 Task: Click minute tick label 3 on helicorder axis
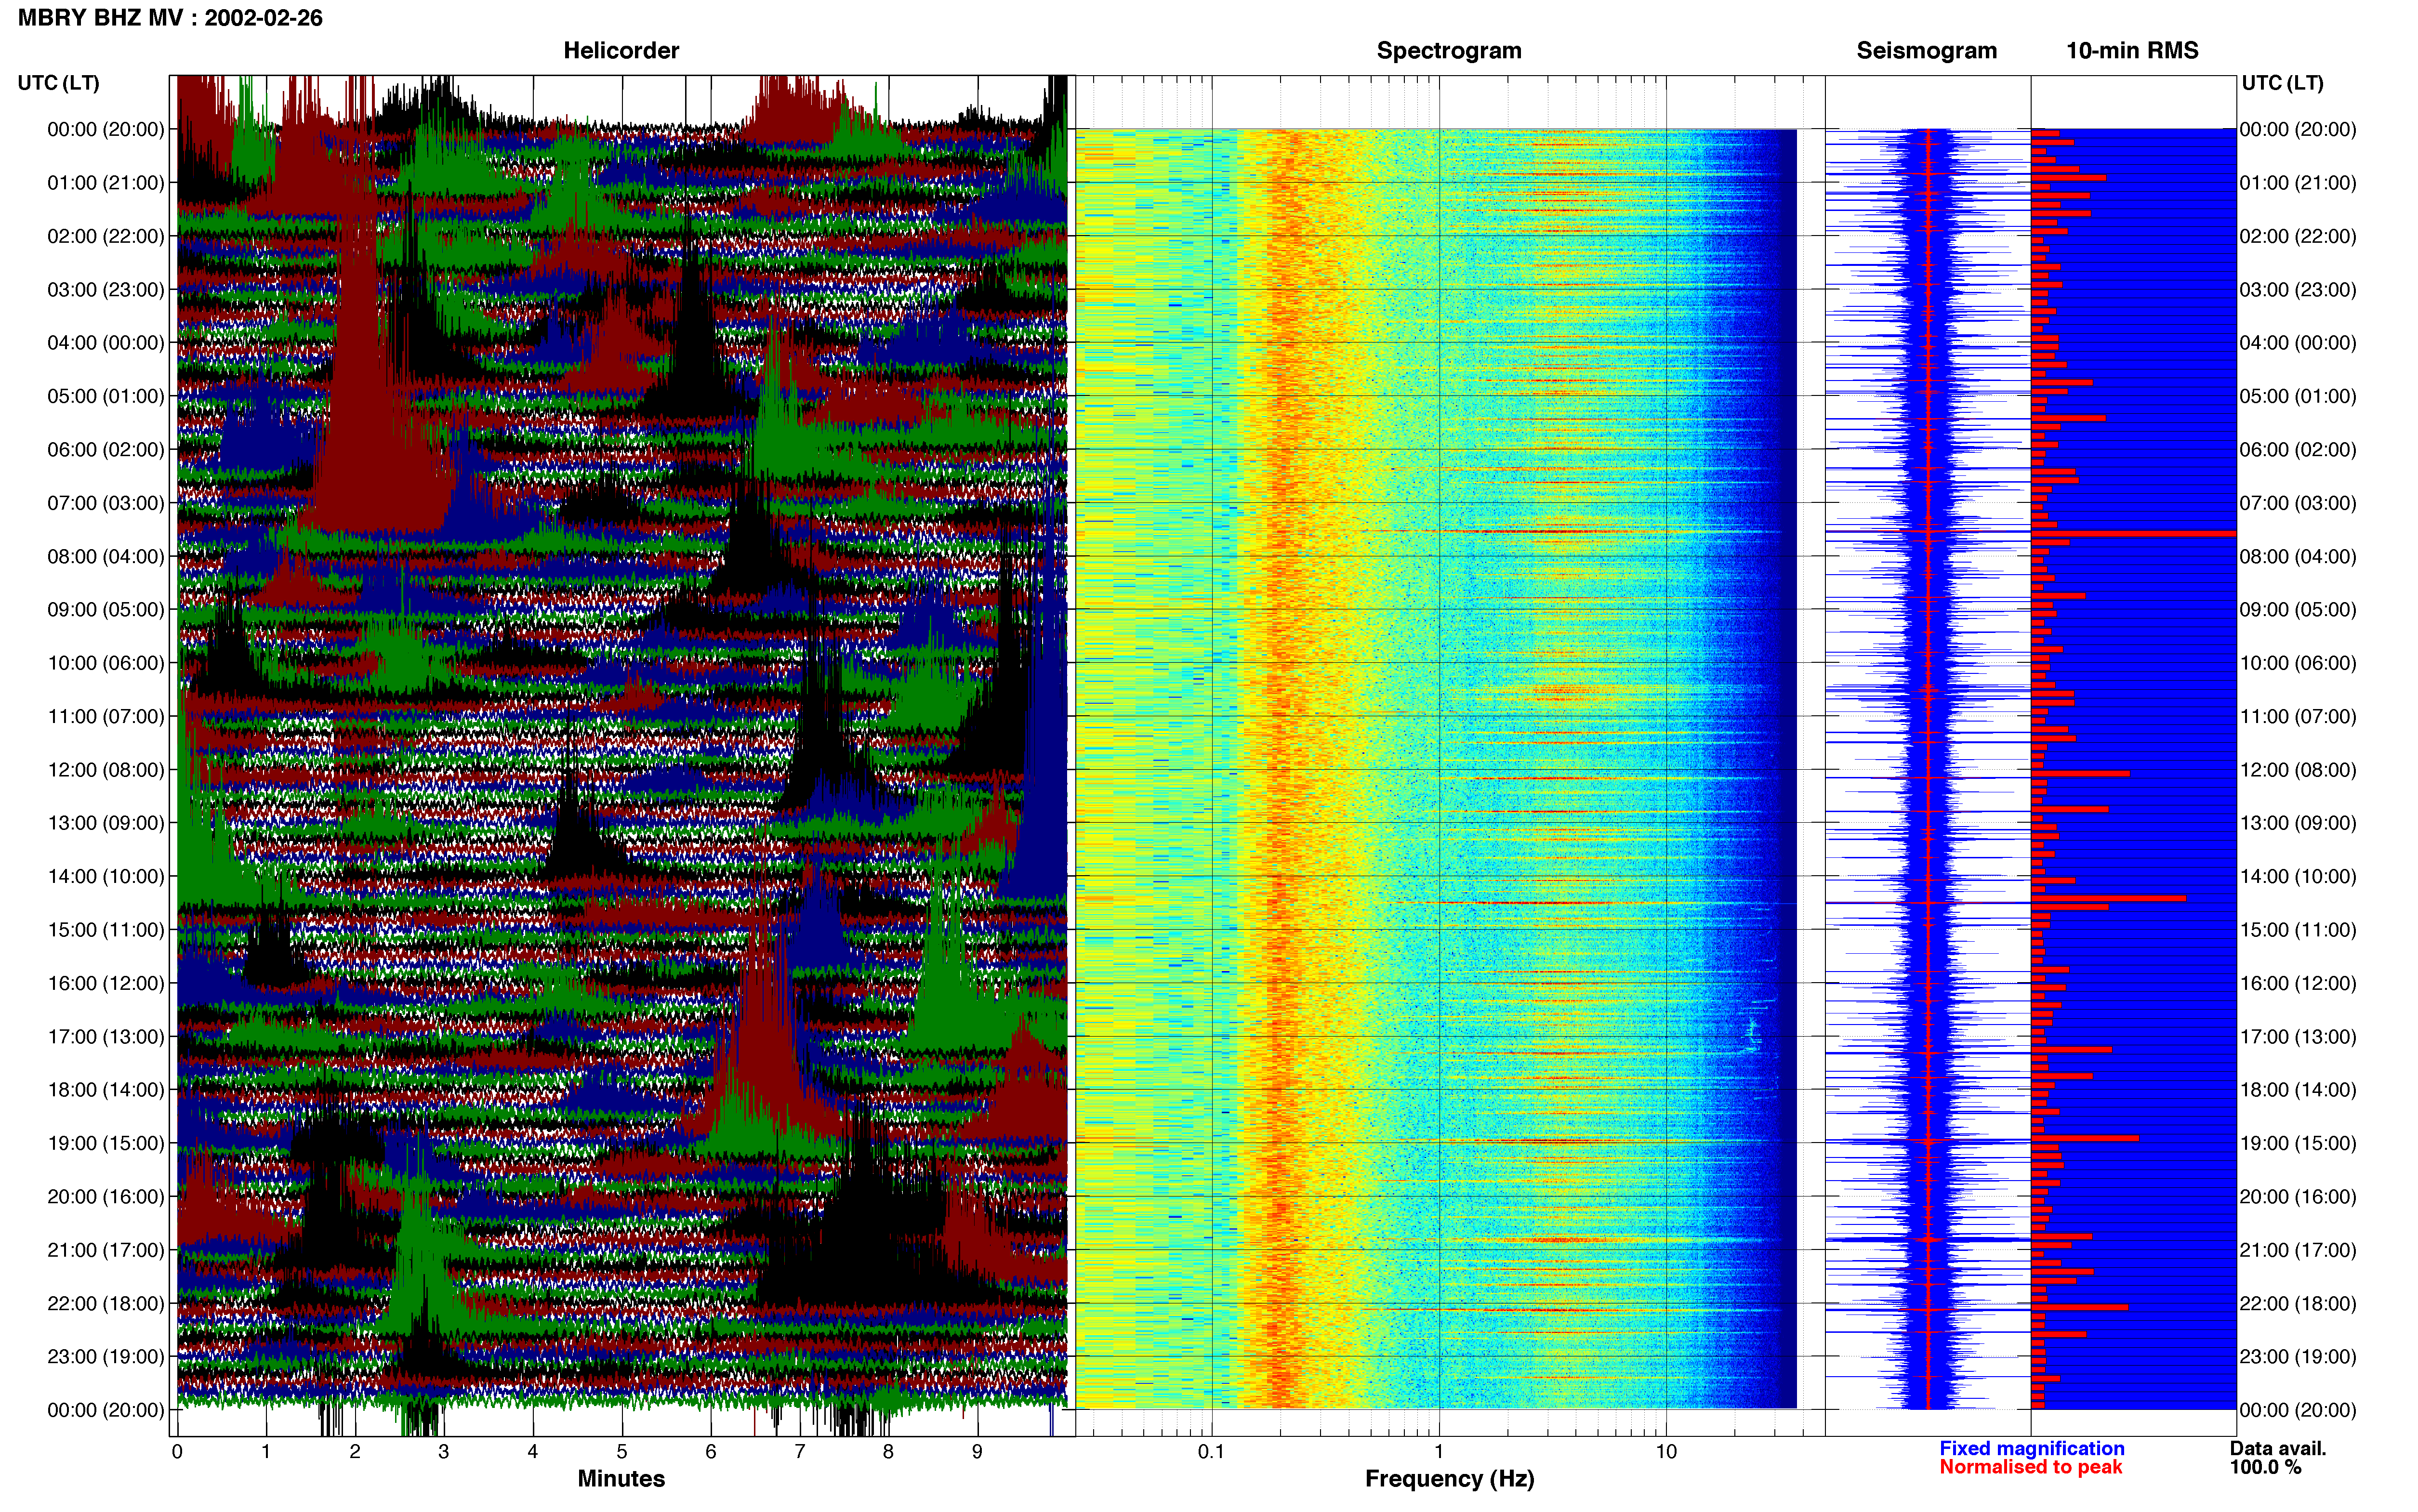click(443, 1452)
